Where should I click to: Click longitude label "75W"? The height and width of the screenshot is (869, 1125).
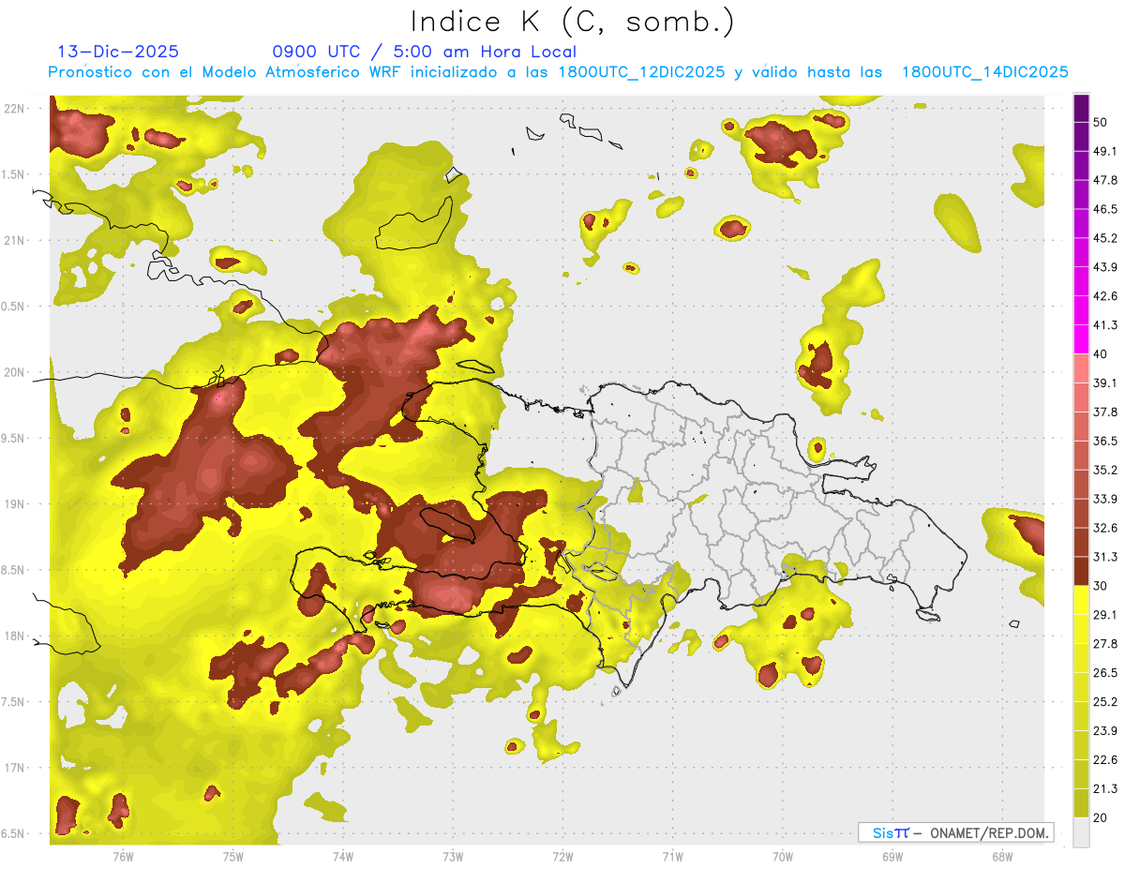233,856
